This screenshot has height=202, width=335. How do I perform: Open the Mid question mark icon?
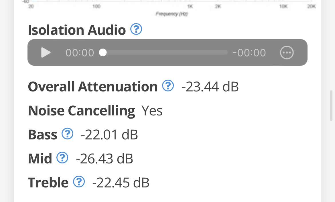(x=62, y=158)
